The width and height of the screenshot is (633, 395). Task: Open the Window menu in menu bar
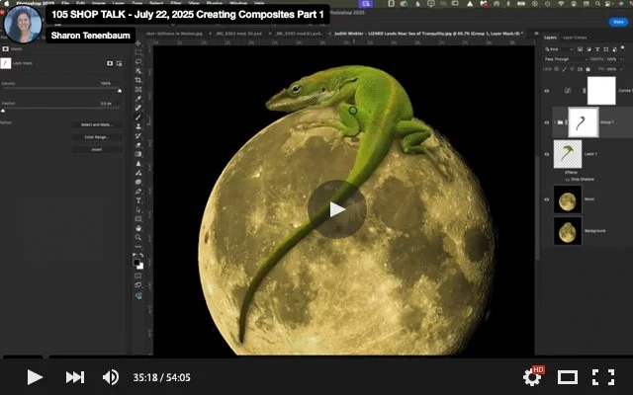click(238, 3)
